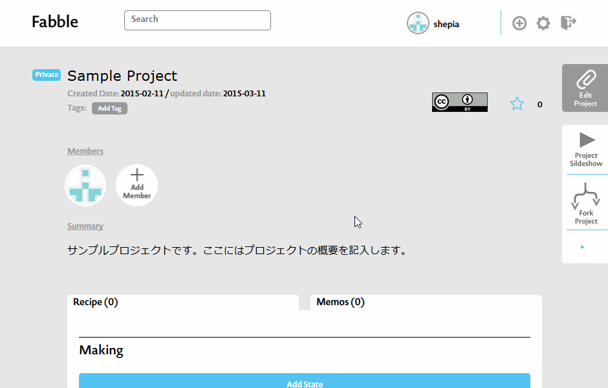Click the Sample Project title
Screen dimensions: 608x388
tap(122, 76)
